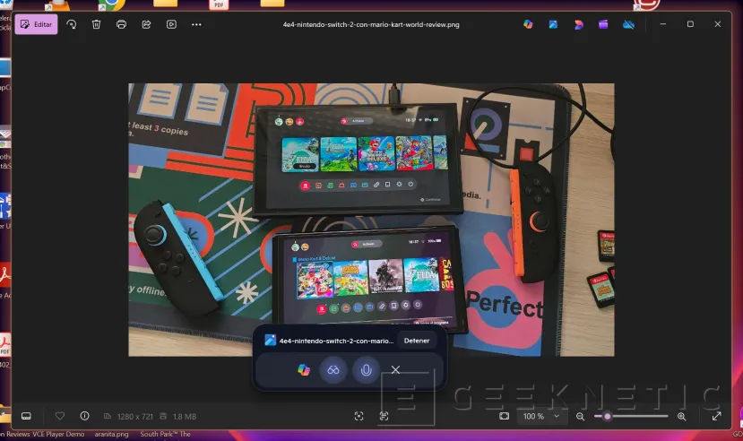Image resolution: width=743 pixels, height=441 pixels.
Task: Open Clipchamp purple icon in title bar
Action: point(603,24)
